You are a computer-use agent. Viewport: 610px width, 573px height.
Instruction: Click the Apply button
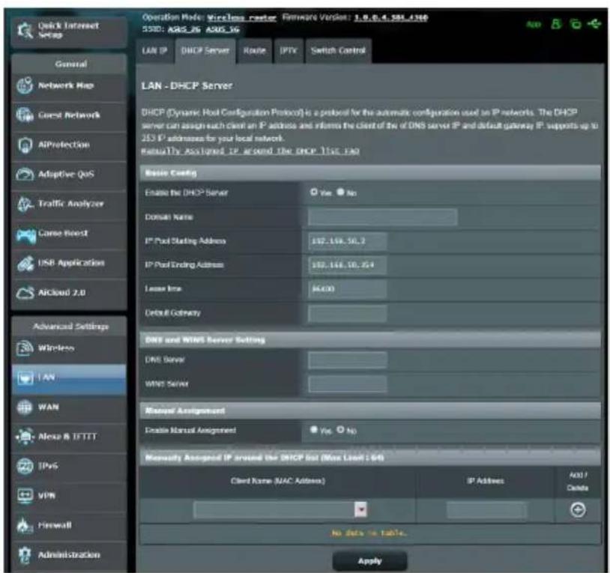pyautogui.click(x=369, y=561)
